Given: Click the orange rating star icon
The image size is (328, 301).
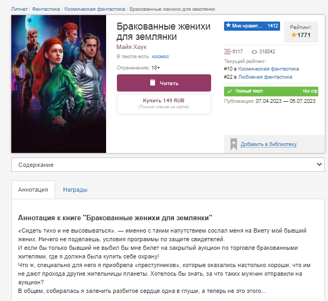Looking at the screenshot, I should tap(294, 34).
